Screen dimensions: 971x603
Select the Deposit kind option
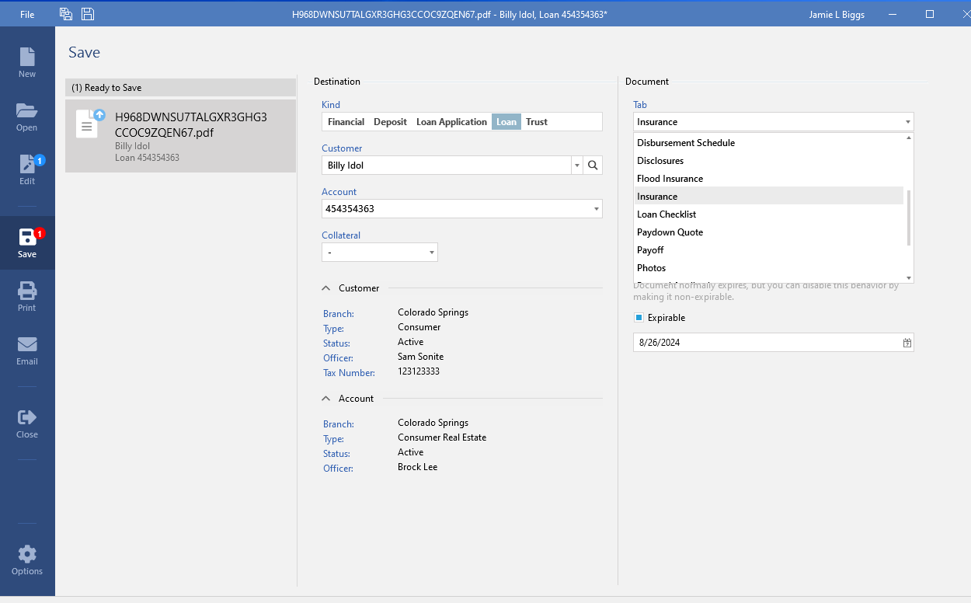(x=390, y=122)
